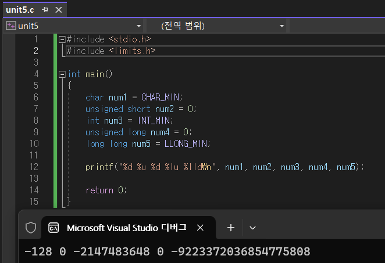Close the unit5.c tab
Image resolution: width=385 pixels, height=263 pixels.
pyautogui.click(x=59, y=10)
